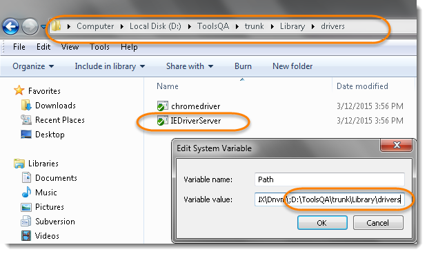Click chromedriver's date 3/12/2015 3:56 PM
427x254 pixels.
click(370, 106)
